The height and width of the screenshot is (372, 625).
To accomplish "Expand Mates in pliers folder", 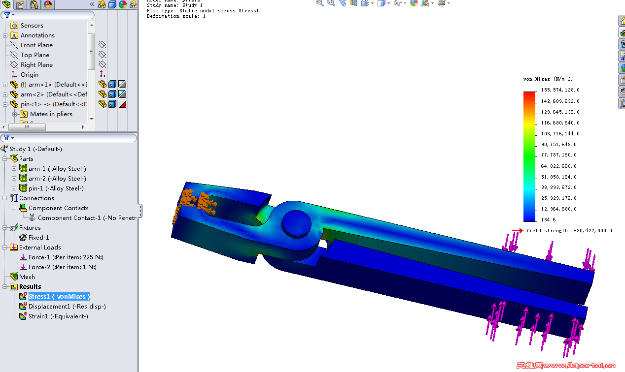I will (x=14, y=114).
